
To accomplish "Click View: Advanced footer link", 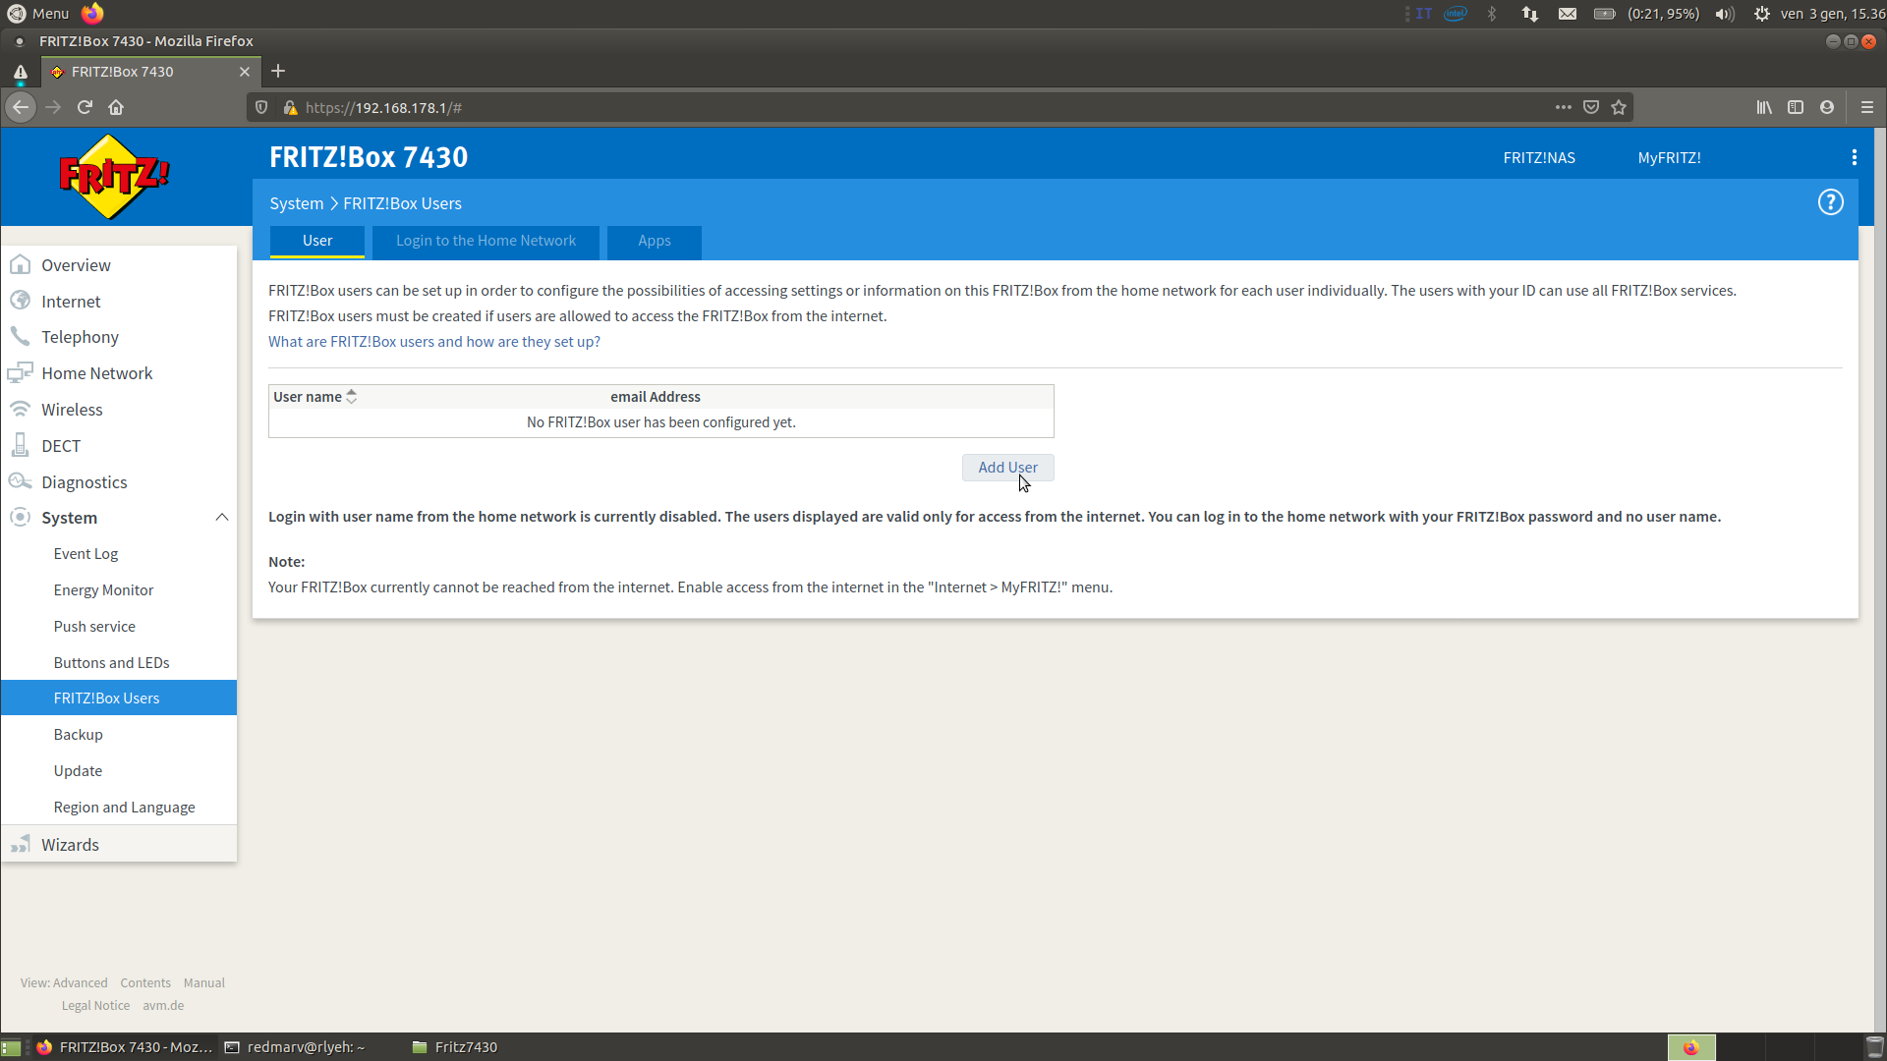I will pyautogui.click(x=64, y=983).
